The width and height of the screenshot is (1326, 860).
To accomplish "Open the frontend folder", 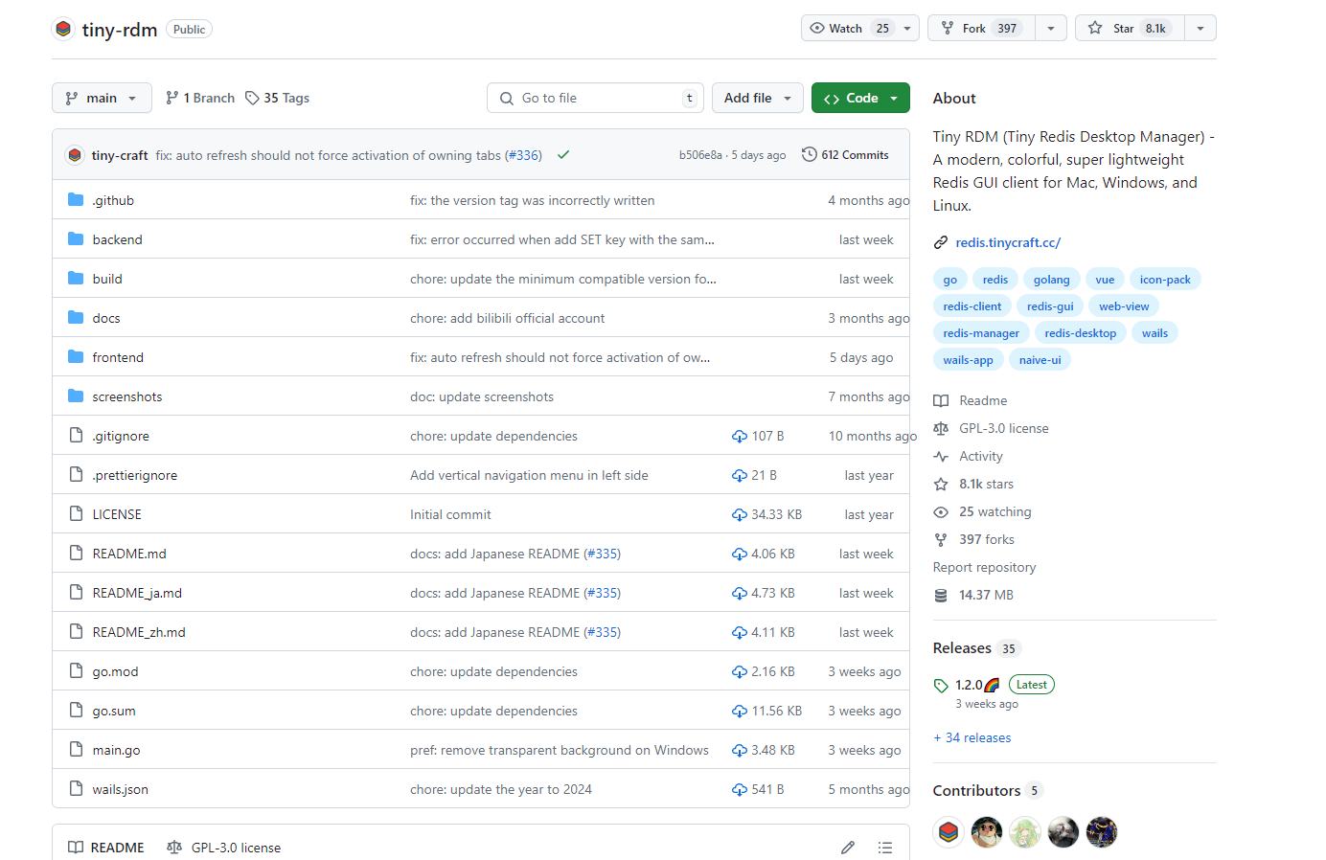I will pyautogui.click(x=118, y=357).
